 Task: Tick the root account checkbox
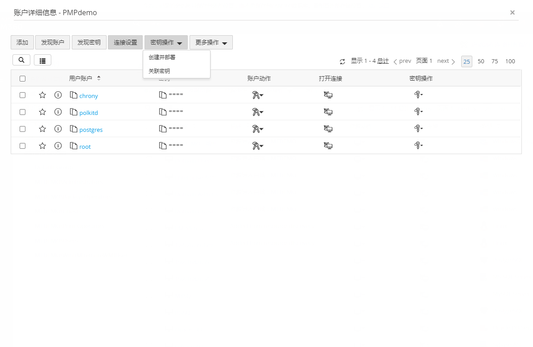tap(23, 146)
